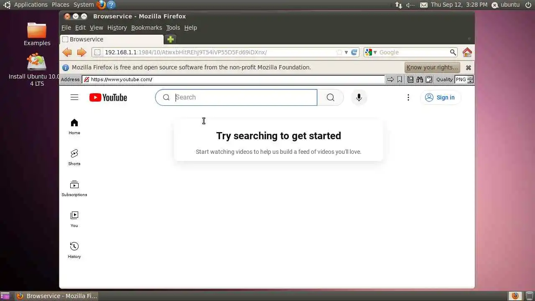Click the Know your rights button
The height and width of the screenshot is (301, 535).
click(432, 67)
